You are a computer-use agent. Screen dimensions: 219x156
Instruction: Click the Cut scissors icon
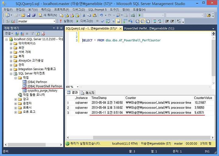(84, 15)
